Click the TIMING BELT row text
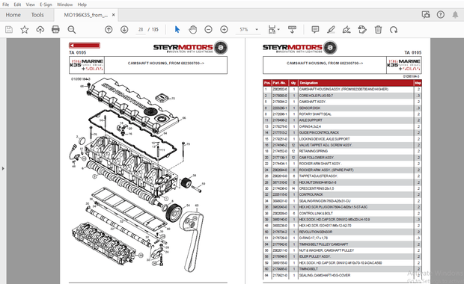 click(308, 269)
